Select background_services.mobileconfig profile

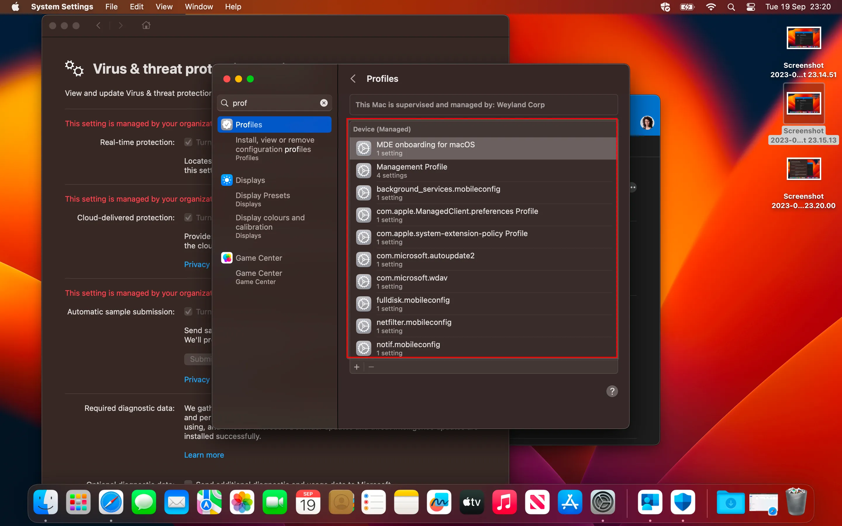483,193
